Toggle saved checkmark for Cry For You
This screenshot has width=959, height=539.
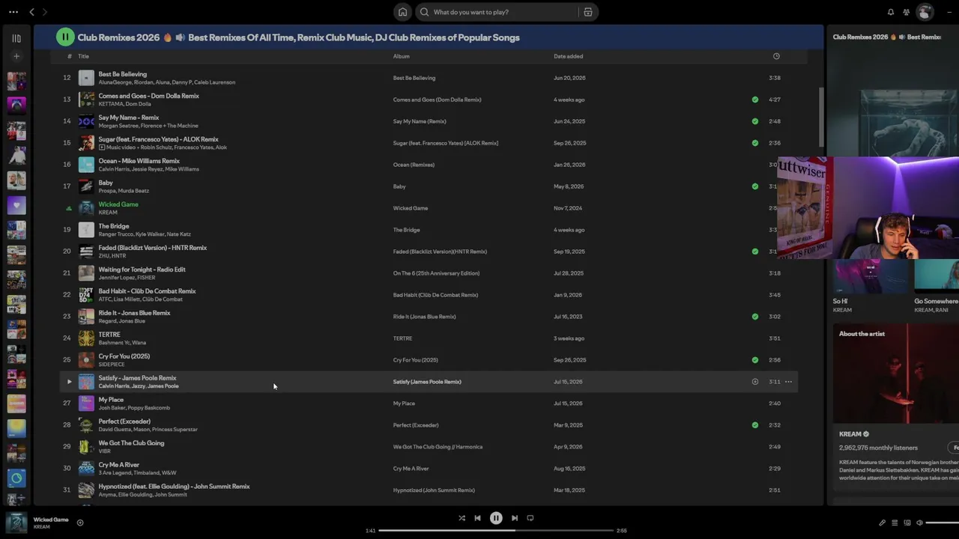pos(755,360)
